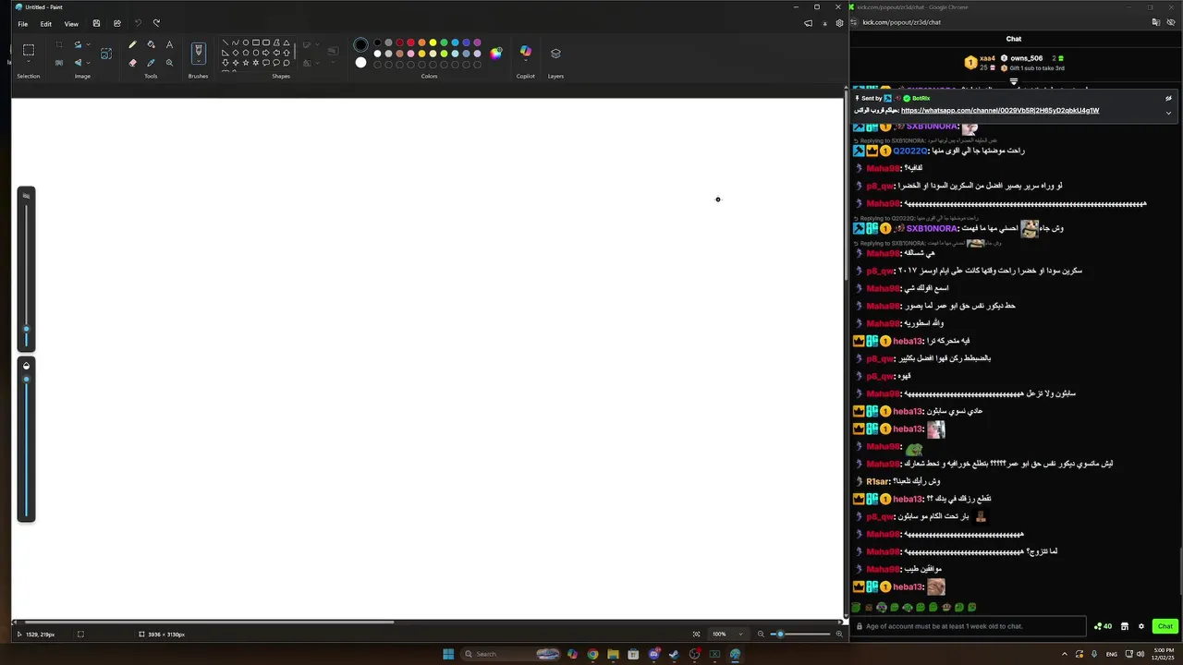The height and width of the screenshot is (665, 1183).
Task: Choose the rectangular Selection tool
Action: (x=29, y=51)
